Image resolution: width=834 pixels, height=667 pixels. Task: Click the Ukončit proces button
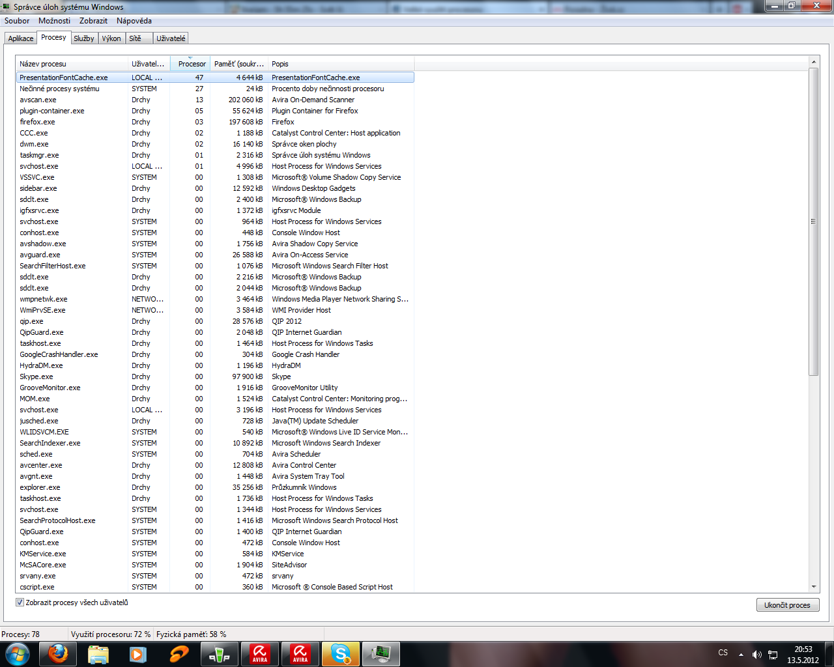[x=787, y=605]
